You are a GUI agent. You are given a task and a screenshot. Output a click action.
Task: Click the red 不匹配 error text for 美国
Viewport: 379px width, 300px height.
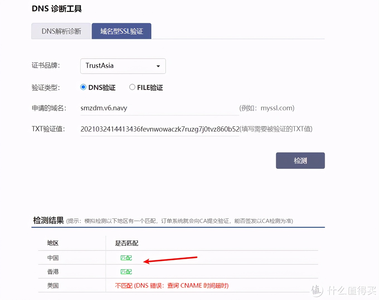pyautogui.click(x=171, y=285)
